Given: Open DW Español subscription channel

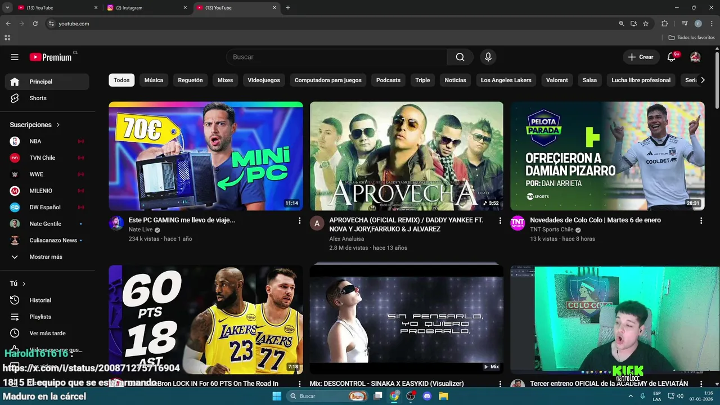Looking at the screenshot, I should [x=47, y=207].
